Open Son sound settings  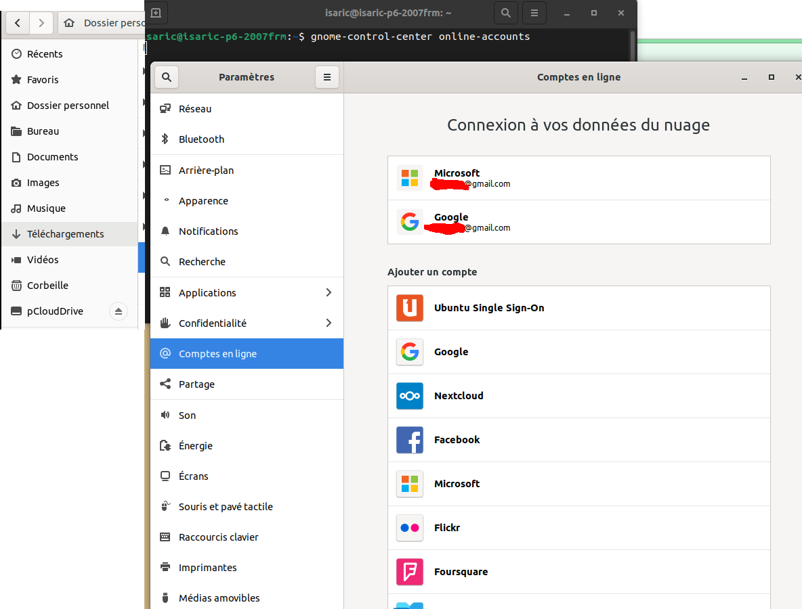(247, 415)
